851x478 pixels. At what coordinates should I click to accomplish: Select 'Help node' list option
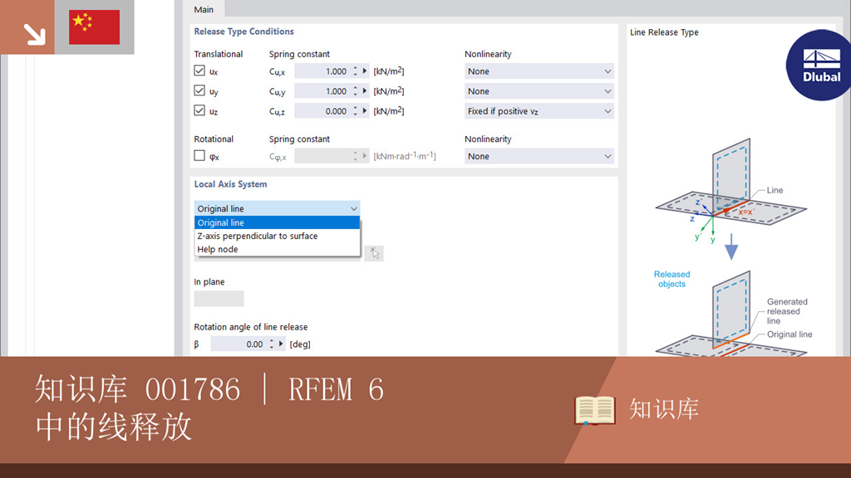[x=277, y=249]
